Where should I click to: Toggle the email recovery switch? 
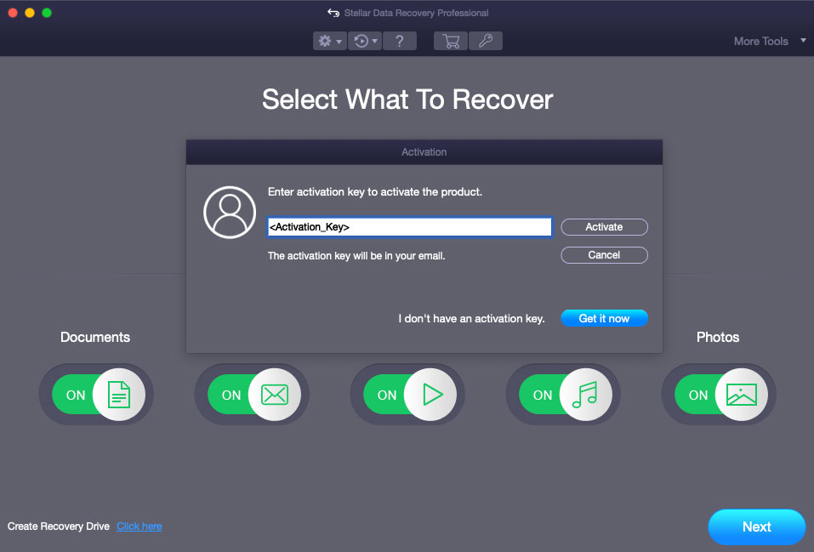click(x=254, y=395)
